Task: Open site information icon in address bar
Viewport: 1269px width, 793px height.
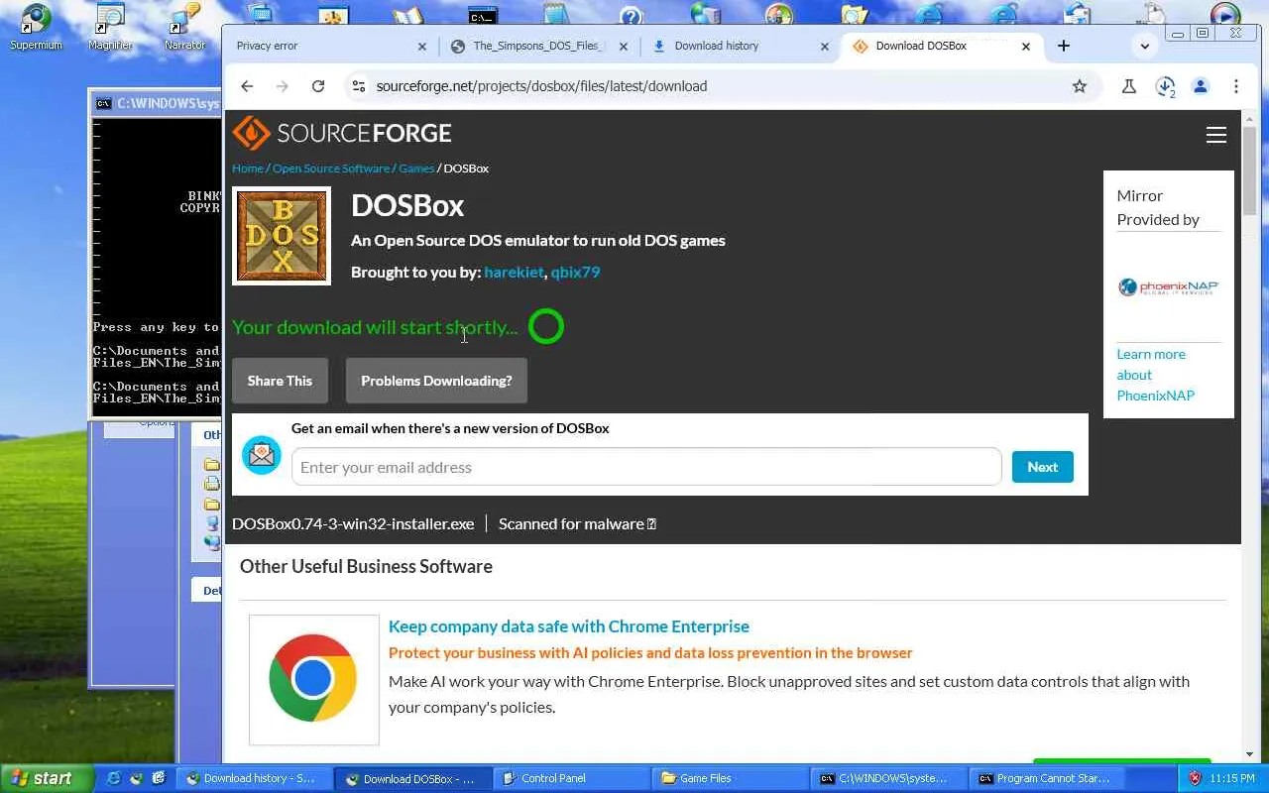Action: (359, 86)
